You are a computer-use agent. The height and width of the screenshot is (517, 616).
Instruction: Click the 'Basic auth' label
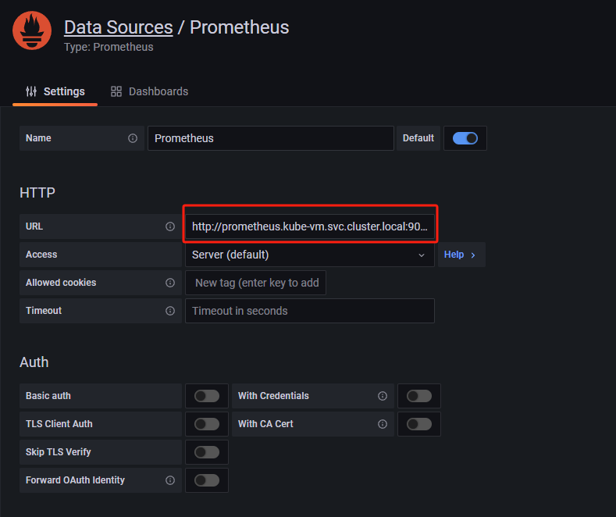point(48,396)
